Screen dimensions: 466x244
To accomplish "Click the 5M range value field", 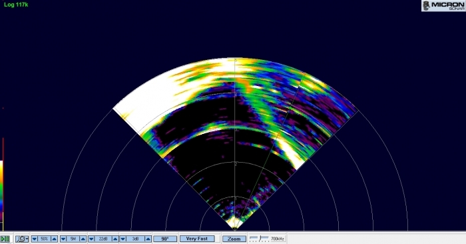I will (73, 239).
